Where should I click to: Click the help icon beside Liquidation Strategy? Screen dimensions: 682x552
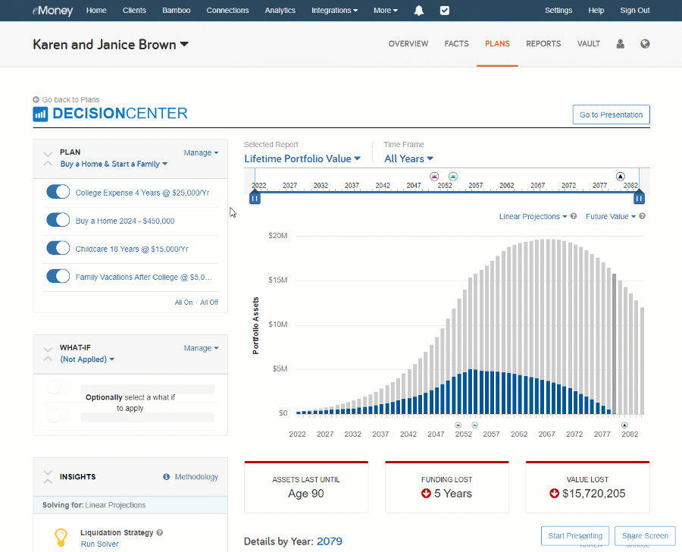tap(160, 532)
